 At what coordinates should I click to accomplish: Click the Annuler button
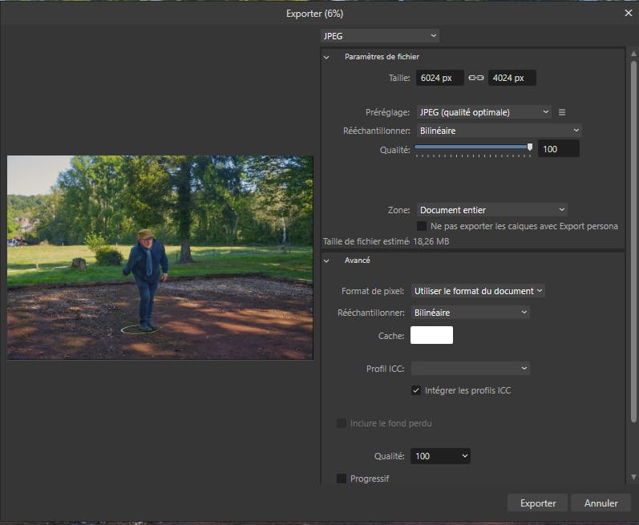point(601,503)
